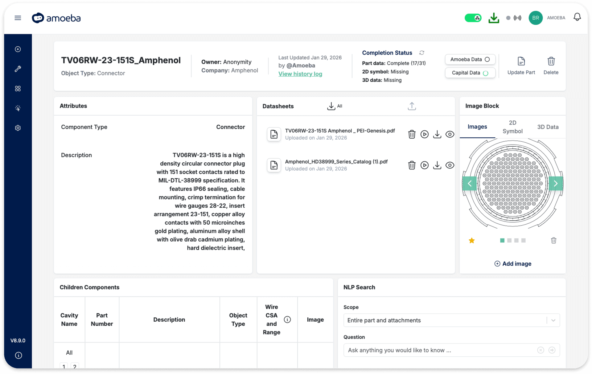Screen dimensions: 592x374
Task: Open the Scope dropdown
Action: tap(451, 320)
